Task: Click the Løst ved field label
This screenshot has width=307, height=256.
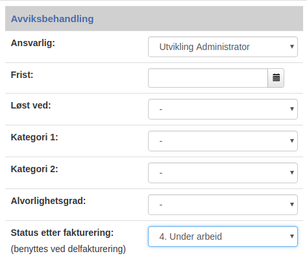Action: pos(31,105)
